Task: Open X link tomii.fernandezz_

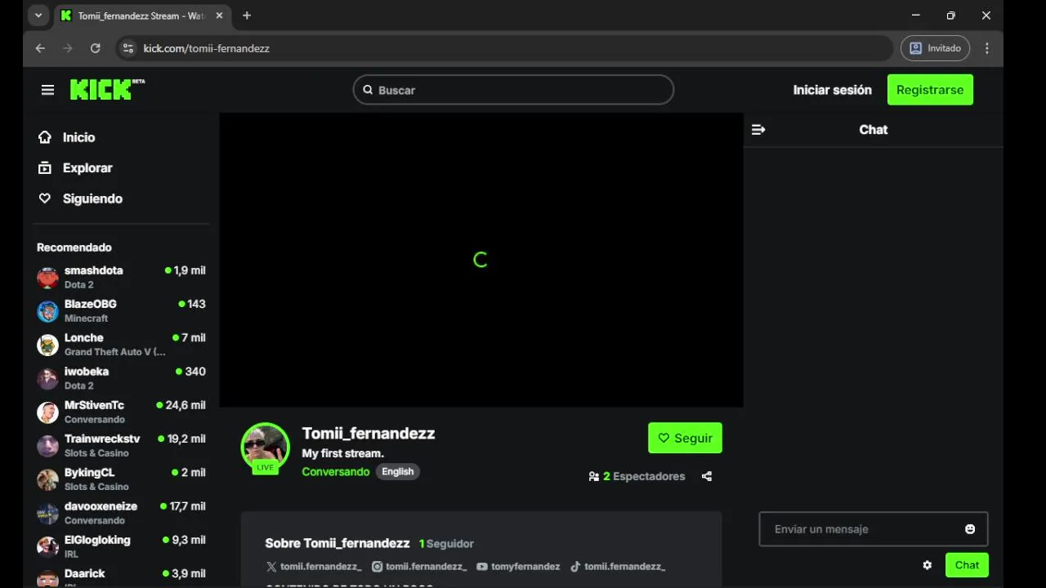Action: tap(314, 566)
